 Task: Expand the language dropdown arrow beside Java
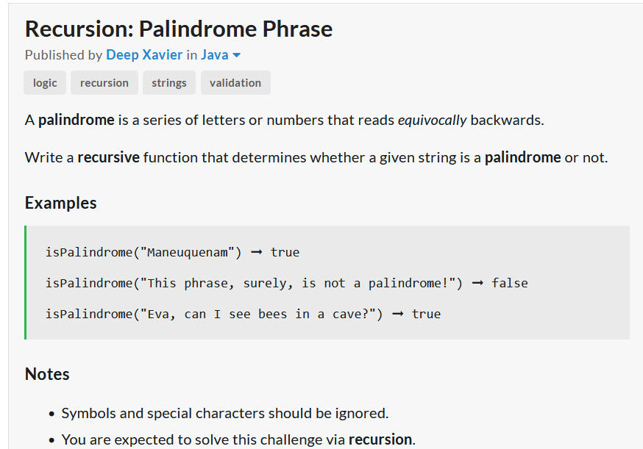[237, 55]
